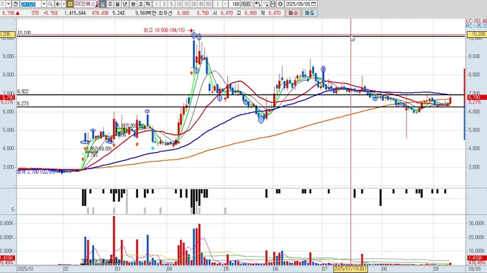Choose the 1 interval button
This screenshot has height=273, width=487.
pyautogui.click(x=156, y=4)
